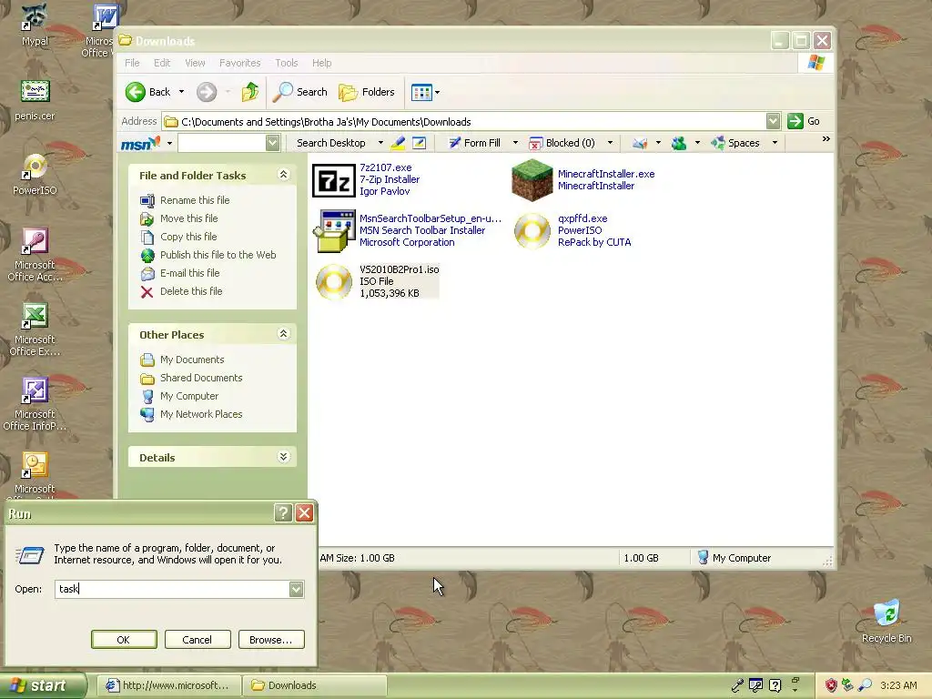Collapse the File and Folder Tasks panel

pyautogui.click(x=284, y=174)
